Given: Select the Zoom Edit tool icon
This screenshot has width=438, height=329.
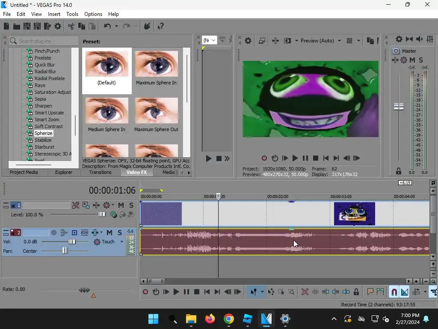Looking at the screenshot, I should pyautogui.click(x=291, y=292).
